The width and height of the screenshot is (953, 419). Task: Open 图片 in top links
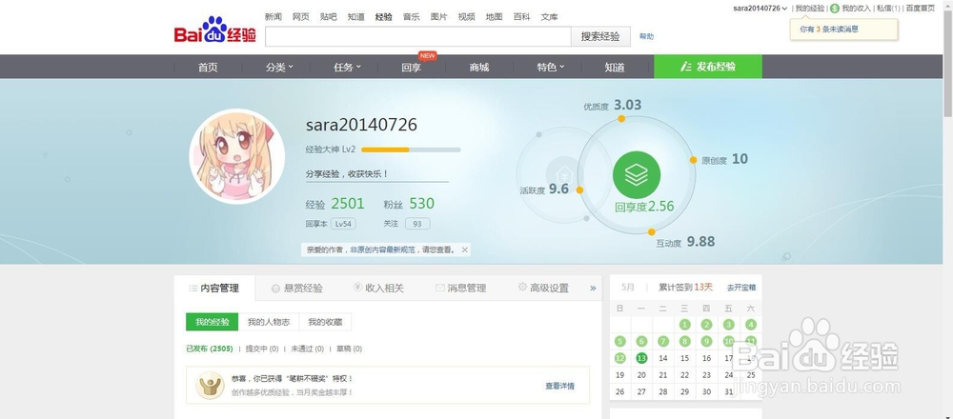pos(438,17)
